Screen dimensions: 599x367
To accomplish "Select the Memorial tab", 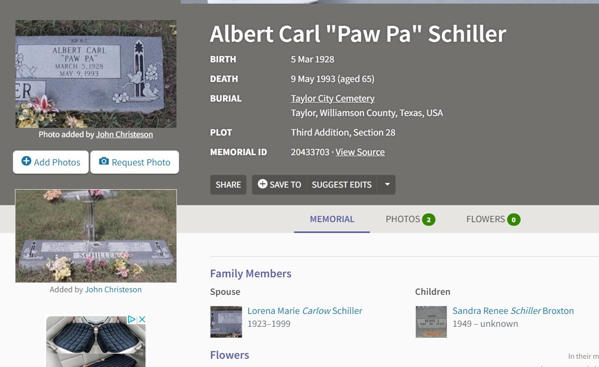I will pyautogui.click(x=332, y=220).
